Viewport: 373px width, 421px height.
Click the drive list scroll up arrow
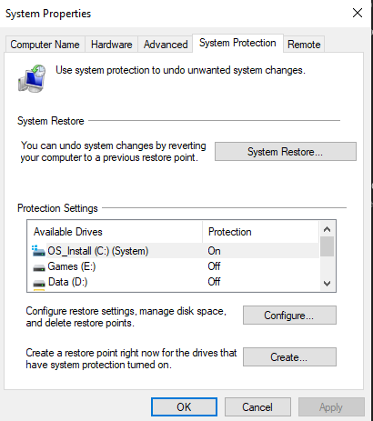[x=327, y=229]
